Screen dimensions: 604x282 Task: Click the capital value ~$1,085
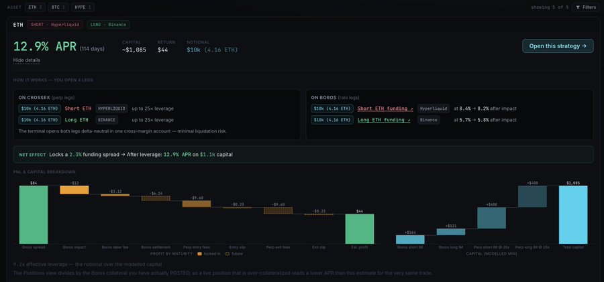point(134,50)
